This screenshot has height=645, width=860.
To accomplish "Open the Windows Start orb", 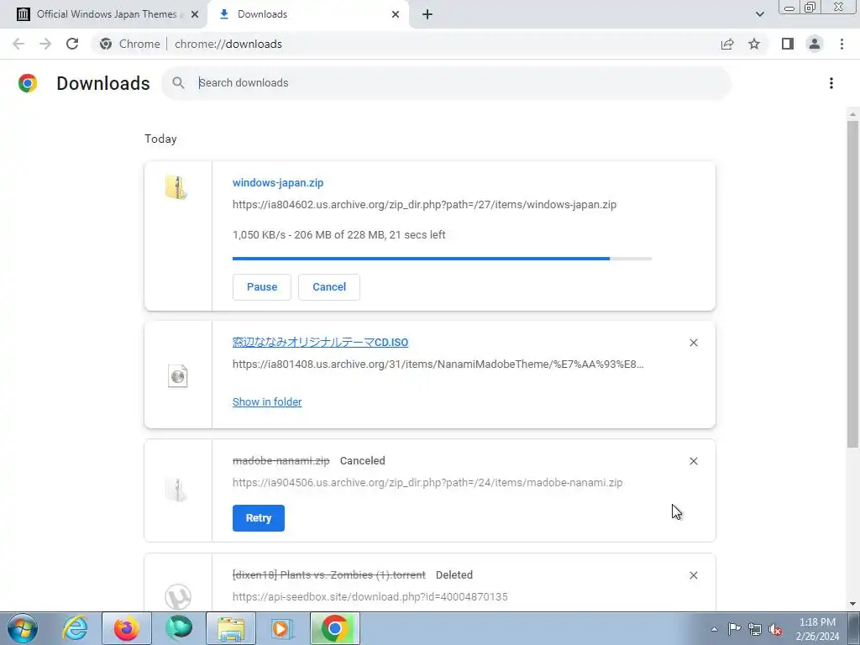I will point(23,628).
